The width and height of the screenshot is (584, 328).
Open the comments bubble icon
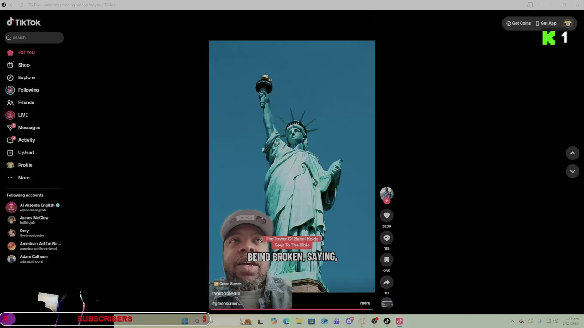click(386, 237)
